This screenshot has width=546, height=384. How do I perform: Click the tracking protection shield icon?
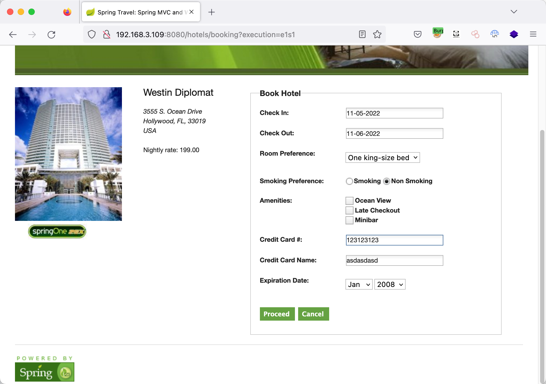click(x=92, y=34)
